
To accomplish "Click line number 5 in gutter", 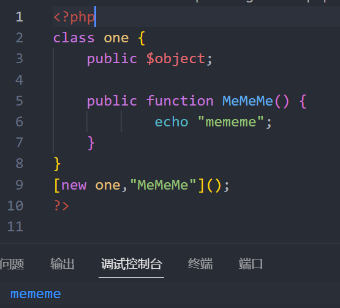I will (20, 101).
